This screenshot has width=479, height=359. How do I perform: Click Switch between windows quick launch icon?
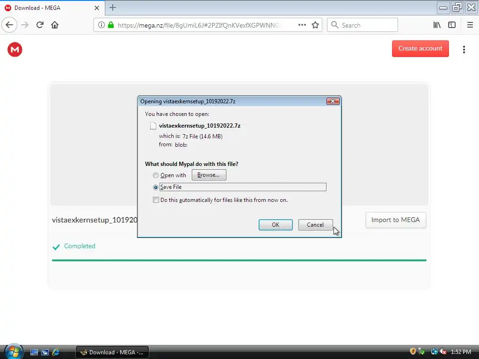pos(45,352)
